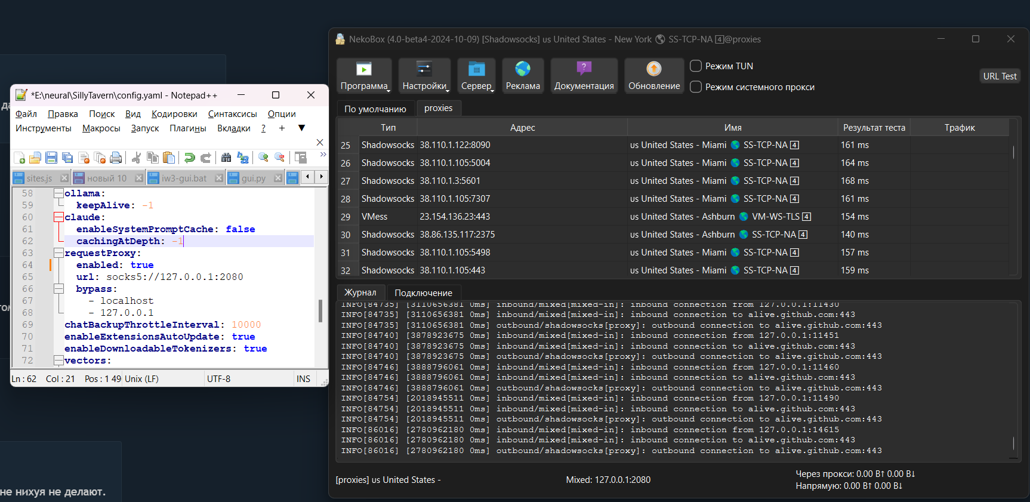Collapse the requestProxy fold marker
The width and height of the screenshot is (1030, 502).
[58, 253]
